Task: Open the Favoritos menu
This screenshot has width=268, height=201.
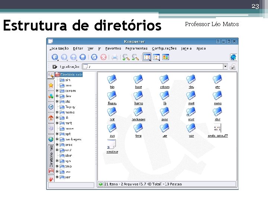Action: [x=113, y=48]
